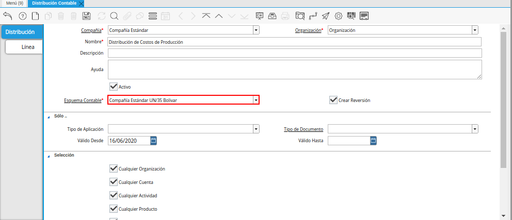512x220 pixels.
Task: Click the Válido Hasta date field
Action: (x=349, y=141)
